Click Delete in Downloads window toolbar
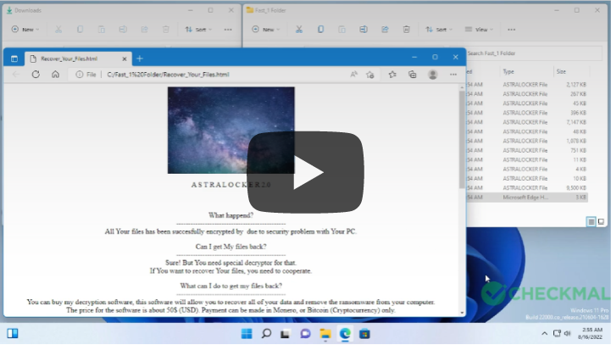This screenshot has width=611, height=345. pyautogui.click(x=165, y=29)
